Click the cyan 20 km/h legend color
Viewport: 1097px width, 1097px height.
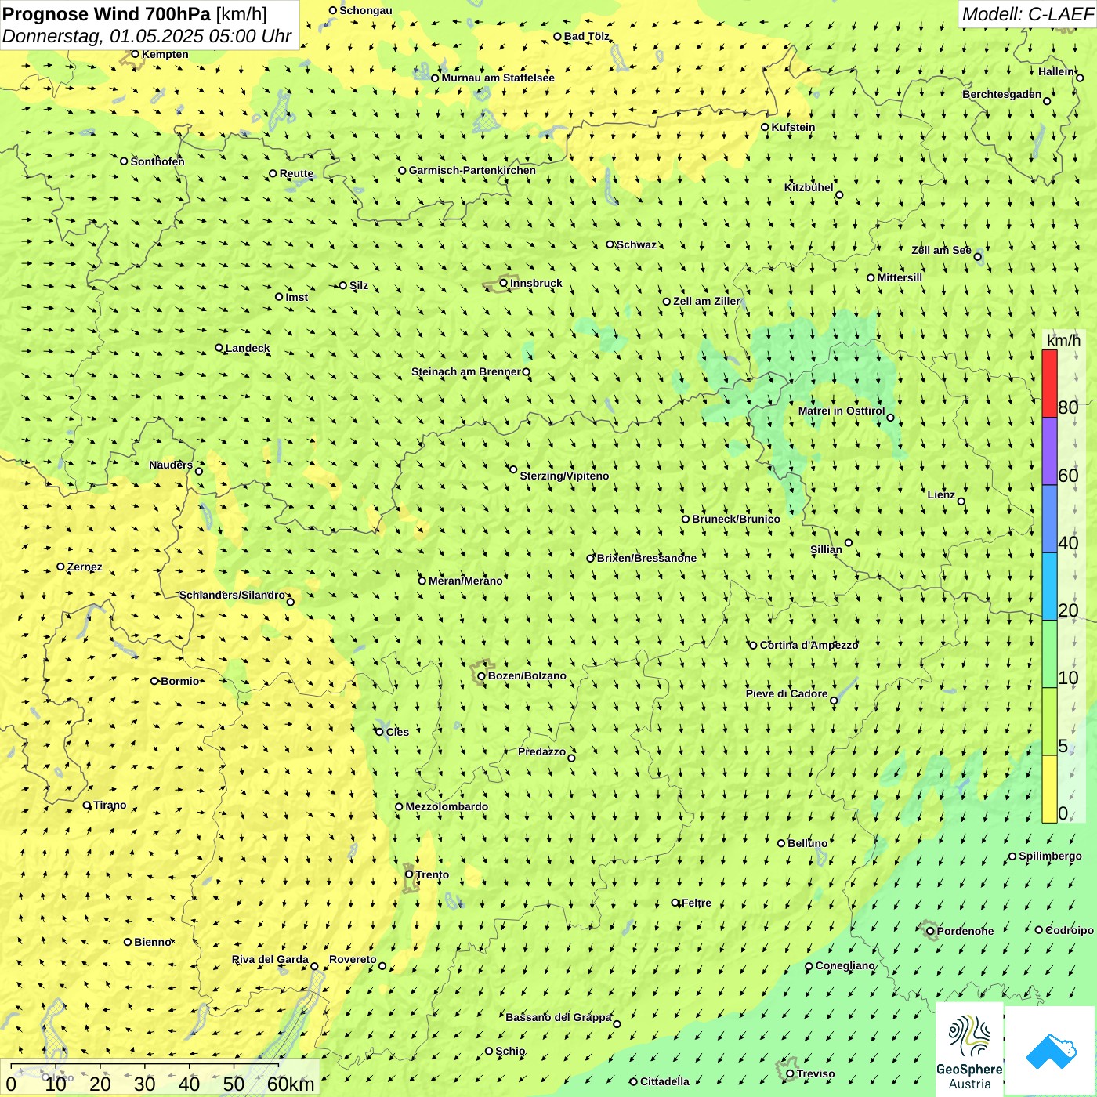click(x=1049, y=587)
